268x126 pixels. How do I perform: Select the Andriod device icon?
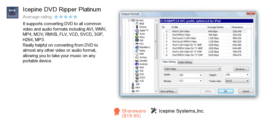137,64
